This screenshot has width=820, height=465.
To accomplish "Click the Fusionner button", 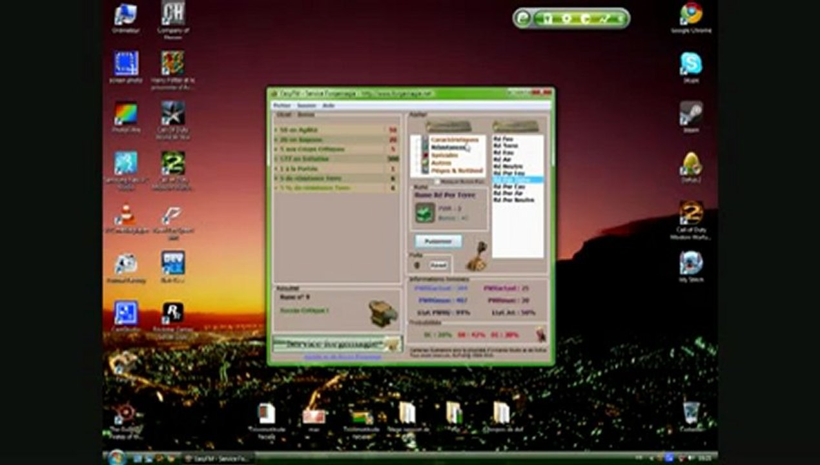I will 438,241.
